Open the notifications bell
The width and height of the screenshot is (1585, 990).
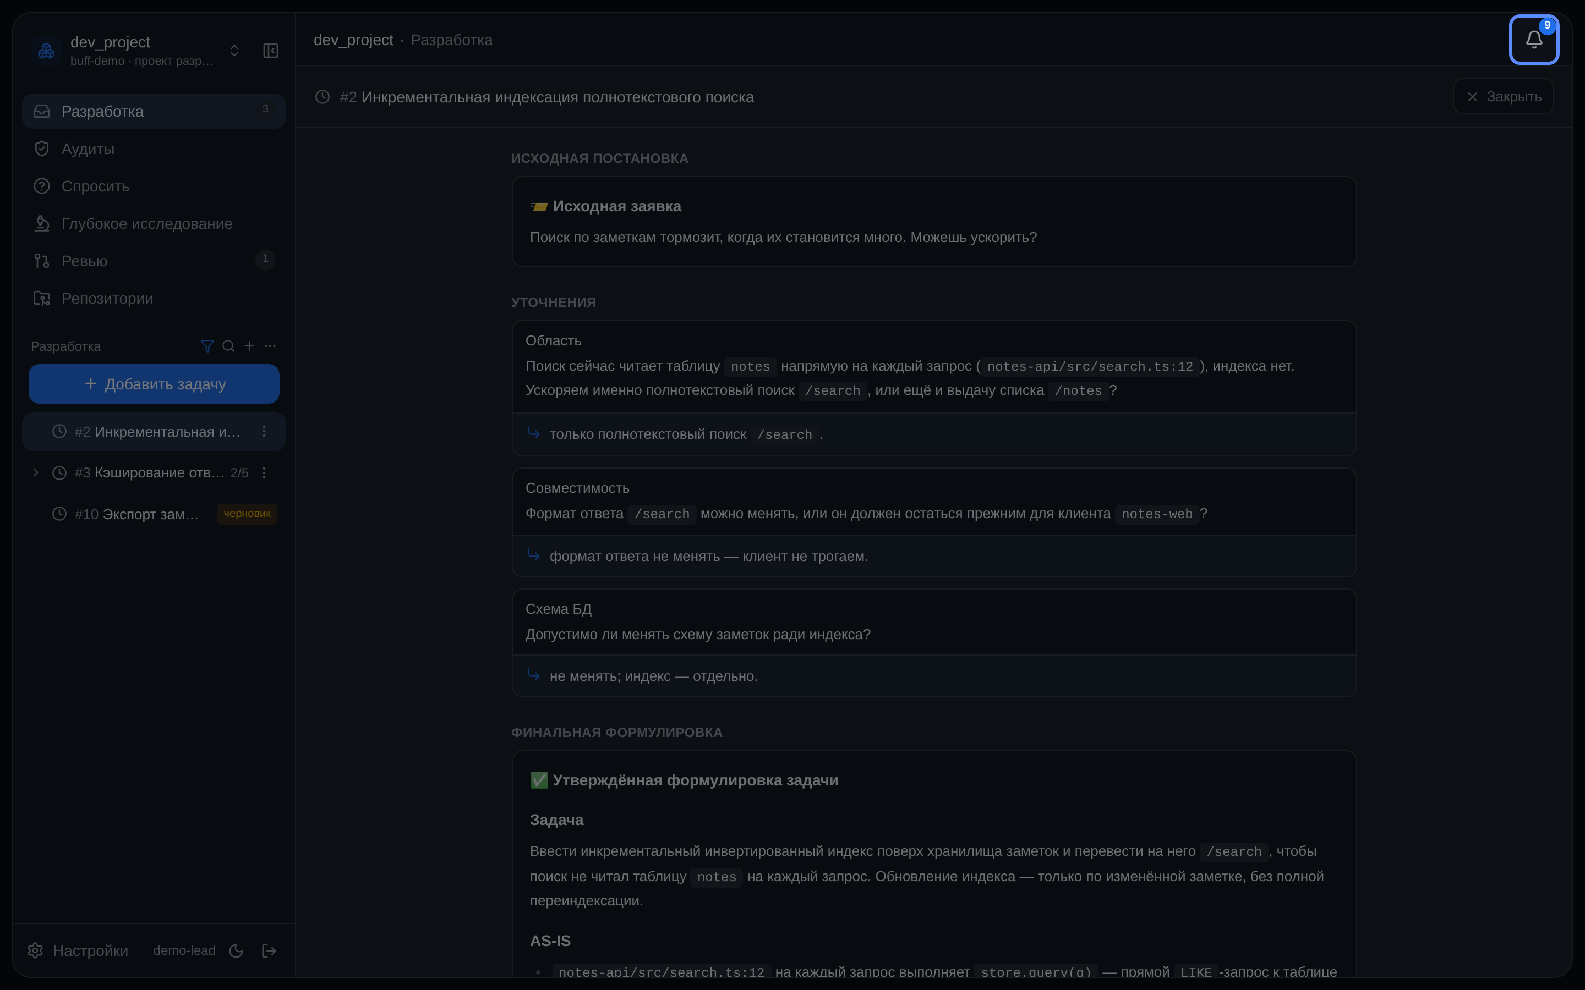[1534, 39]
